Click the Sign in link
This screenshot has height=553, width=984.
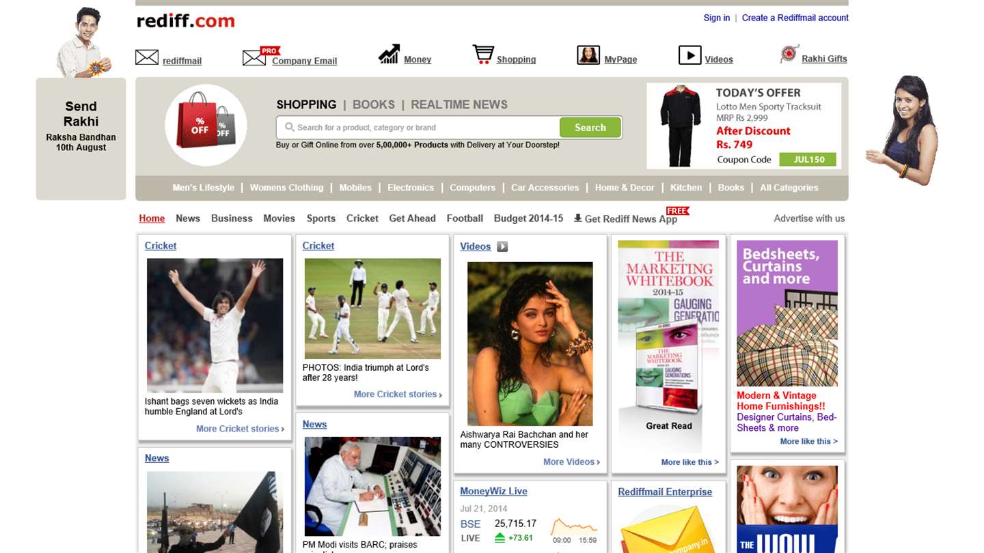[717, 18]
